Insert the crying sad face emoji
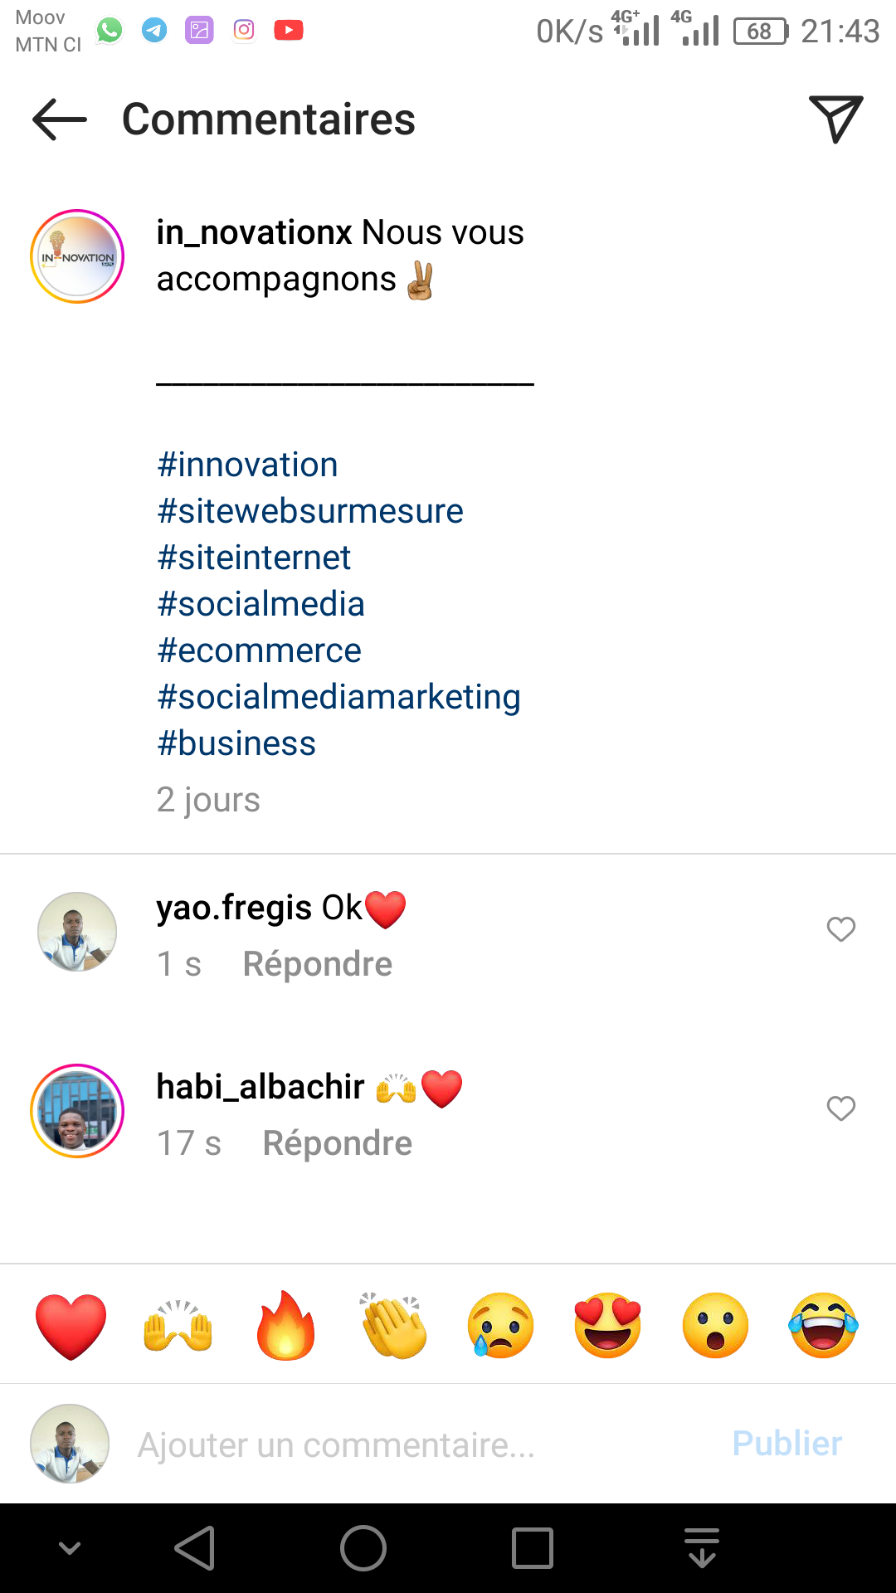This screenshot has width=896, height=1593. coord(500,1325)
